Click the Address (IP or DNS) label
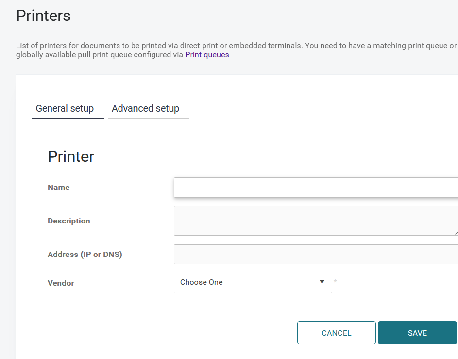Image resolution: width=458 pixels, height=359 pixels. 85,255
